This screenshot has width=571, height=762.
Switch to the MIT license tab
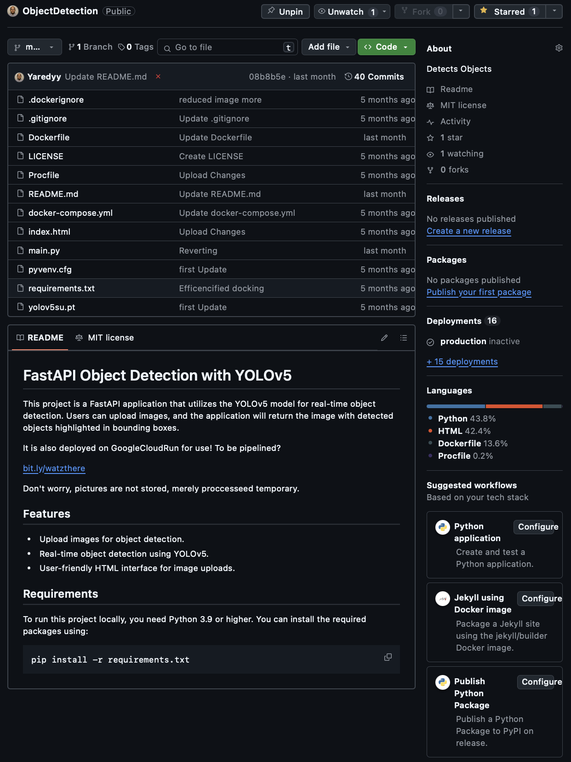tap(105, 338)
